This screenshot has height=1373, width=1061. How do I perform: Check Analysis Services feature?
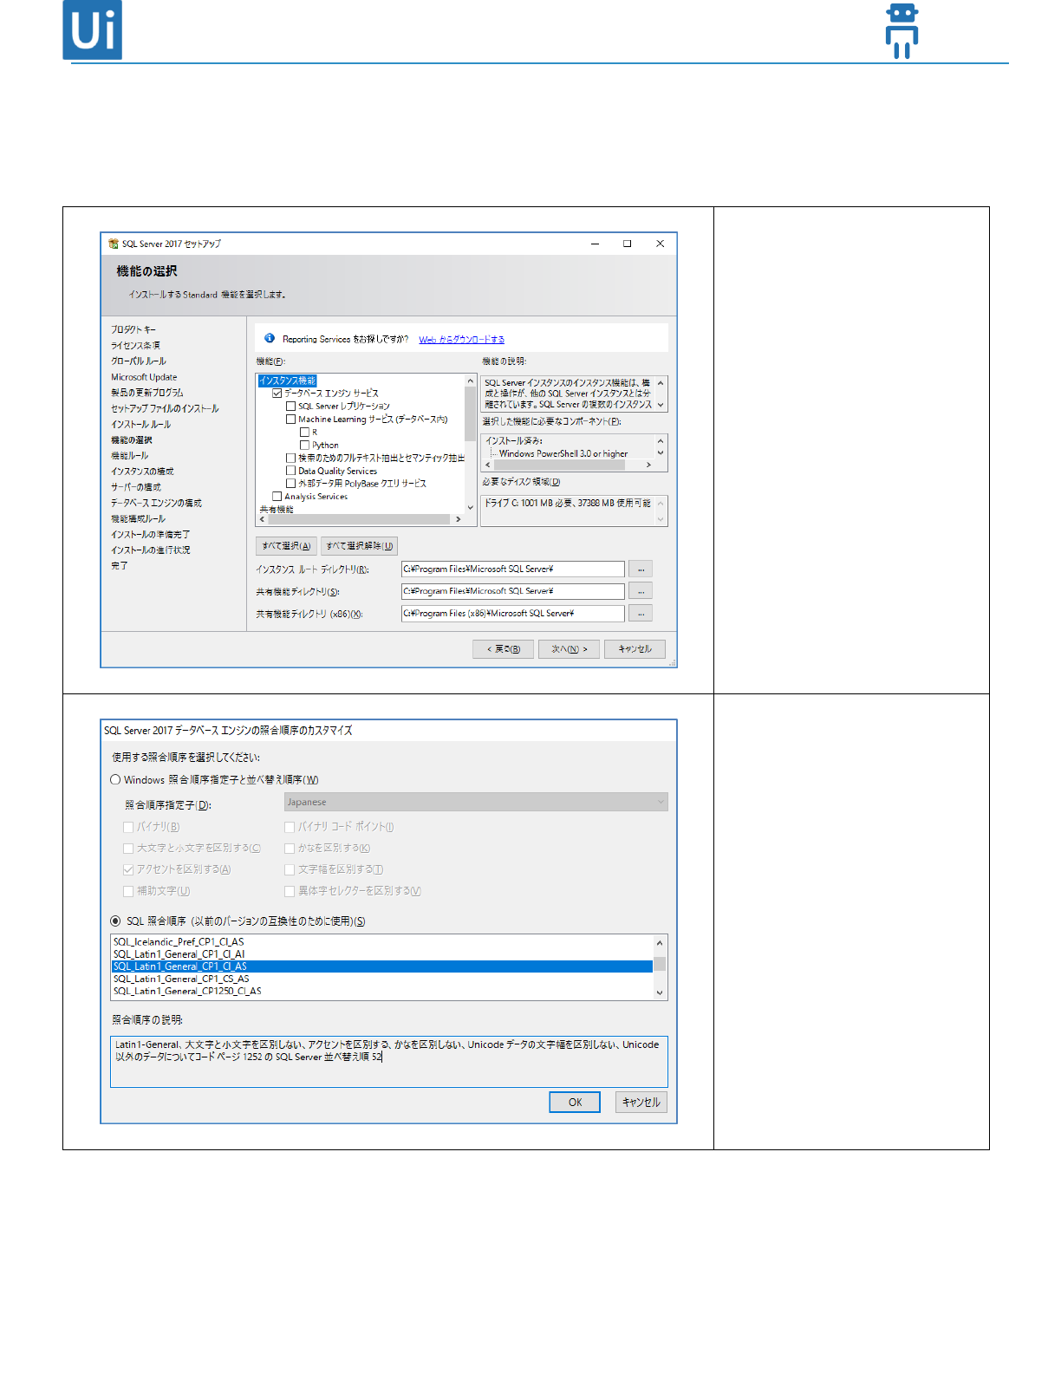point(277,497)
